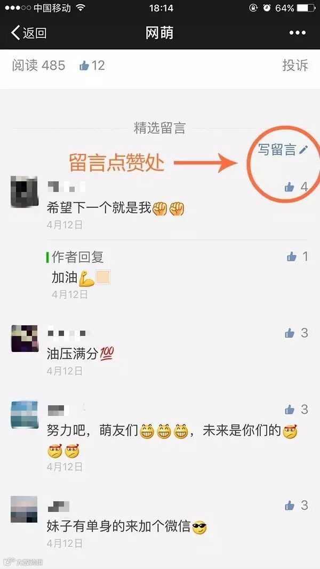320x569 pixels.
Task: Tap the 投诉 complaint link
Action: [295, 65]
